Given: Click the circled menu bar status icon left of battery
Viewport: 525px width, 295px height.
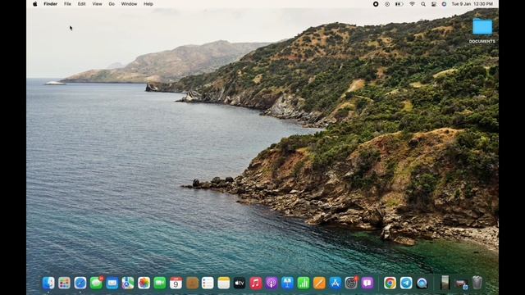Looking at the screenshot, I should (387, 4).
